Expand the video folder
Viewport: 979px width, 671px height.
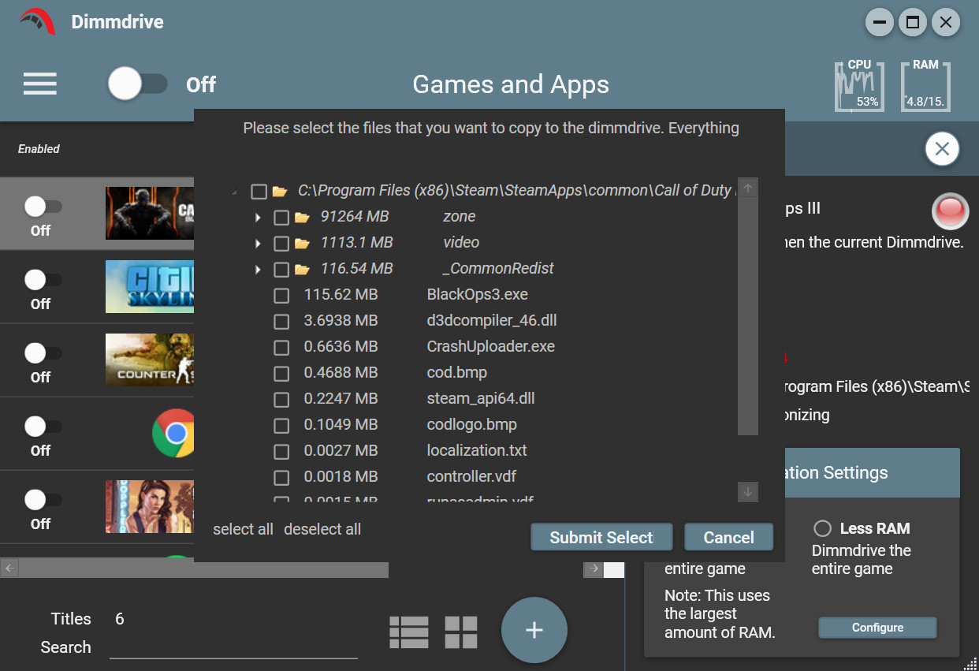click(258, 243)
